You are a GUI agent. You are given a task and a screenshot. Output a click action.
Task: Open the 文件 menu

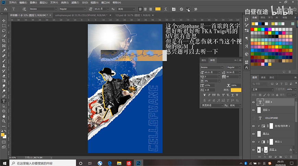13,3
